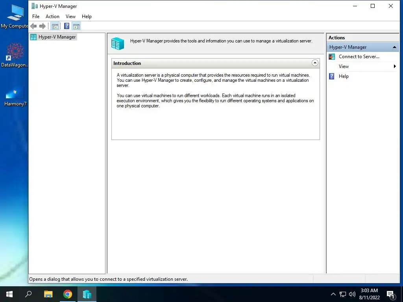
Task: Click the volume speaker tray icon
Action: pos(352,294)
